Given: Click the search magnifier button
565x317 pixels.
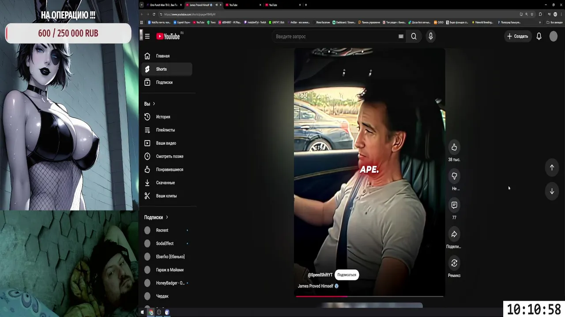Looking at the screenshot, I should [414, 37].
